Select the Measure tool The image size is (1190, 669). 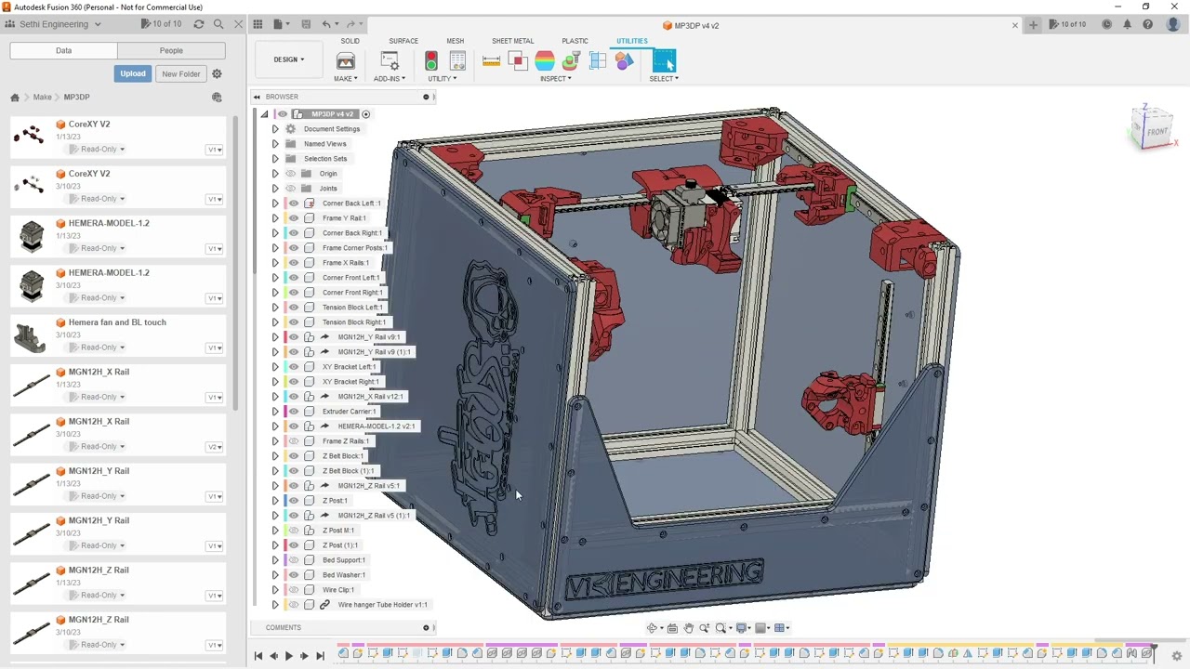(x=491, y=61)
